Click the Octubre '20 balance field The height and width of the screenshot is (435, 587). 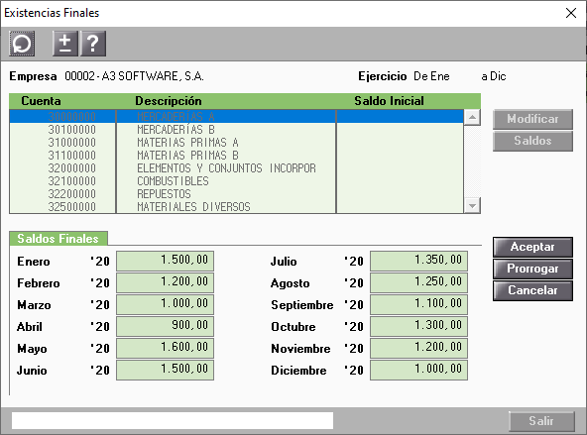(418, 326)
